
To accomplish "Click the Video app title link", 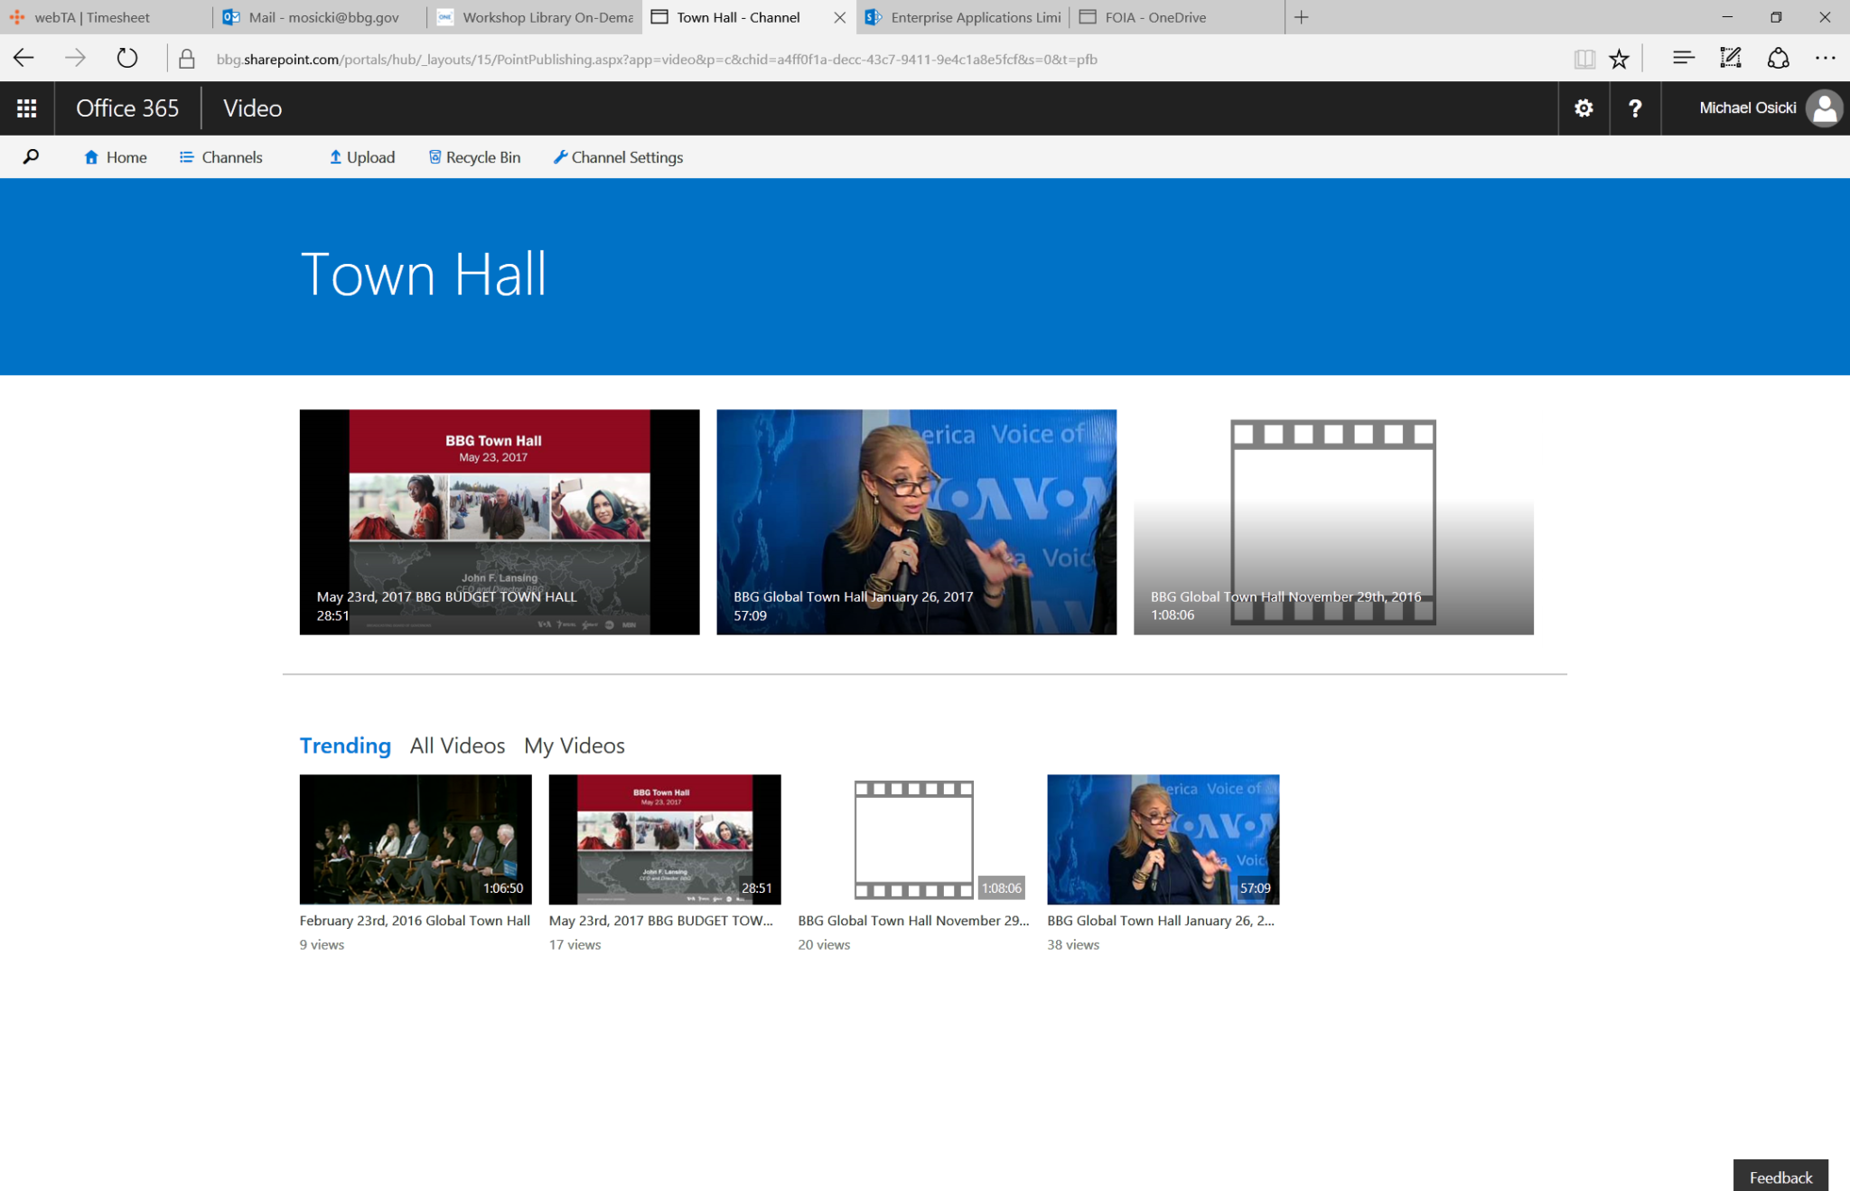I will [253, 108].
